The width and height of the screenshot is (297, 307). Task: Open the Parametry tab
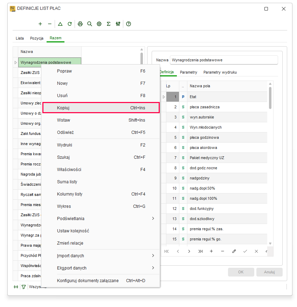(188, 72)
